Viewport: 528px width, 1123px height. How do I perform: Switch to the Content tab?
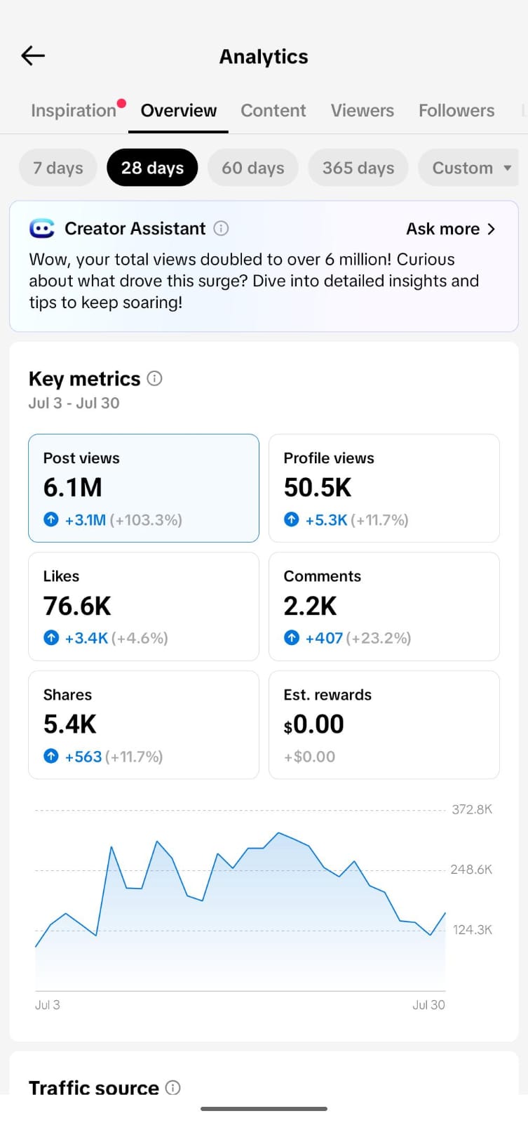tap(273, 110)
